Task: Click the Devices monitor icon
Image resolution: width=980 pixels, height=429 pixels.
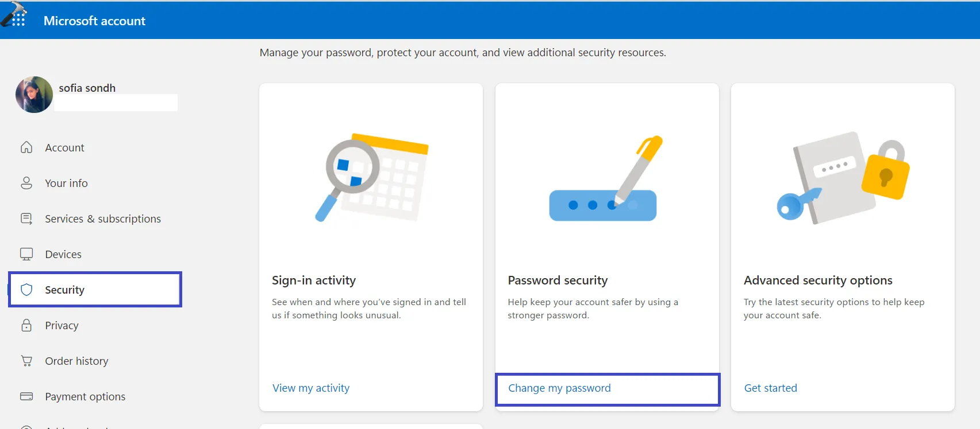Action: [x=26, y=254]
